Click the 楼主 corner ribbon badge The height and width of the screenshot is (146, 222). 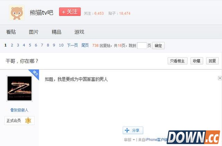point(35,74)
